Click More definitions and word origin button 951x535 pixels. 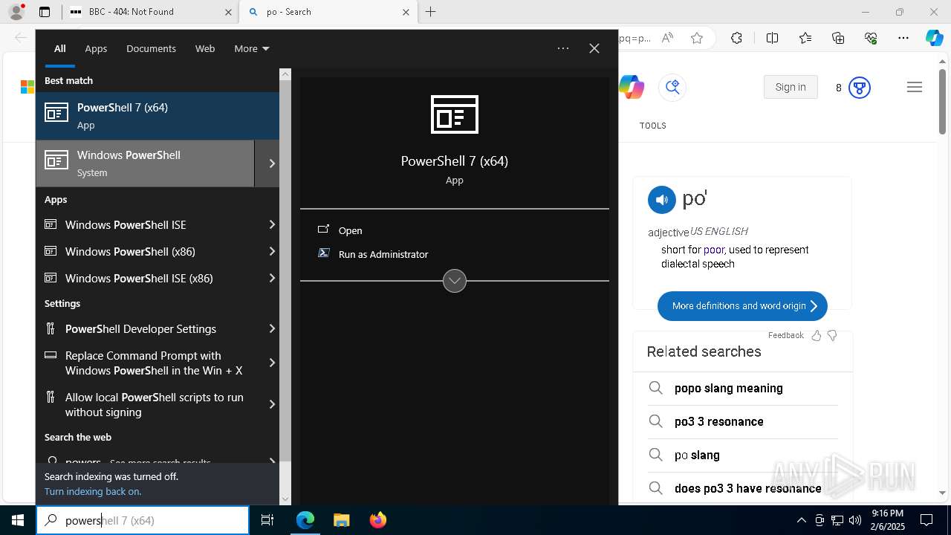742,305
